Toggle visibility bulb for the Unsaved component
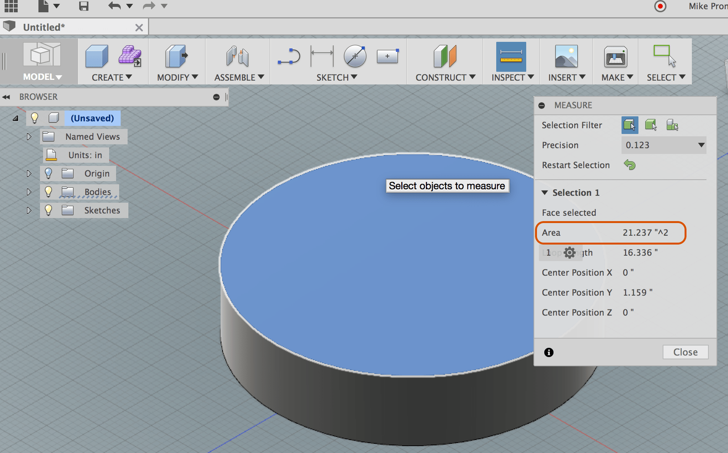 pos(35,118)
